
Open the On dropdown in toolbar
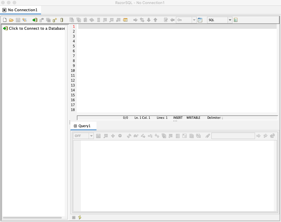[x=194, y=20]
